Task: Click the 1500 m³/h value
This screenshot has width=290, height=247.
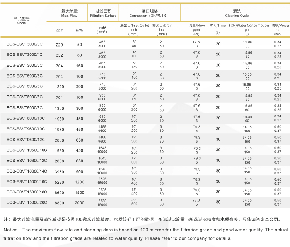Action: pyautogui.click(x=80, y=192)
